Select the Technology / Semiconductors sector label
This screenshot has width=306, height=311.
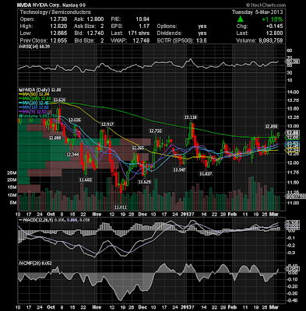[x=55, y=12]
